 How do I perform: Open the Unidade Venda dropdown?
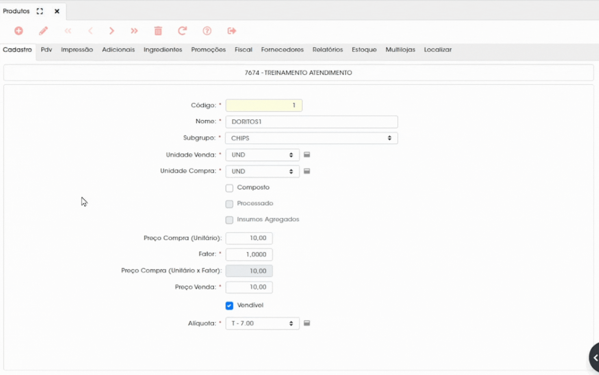pos(262,155)
